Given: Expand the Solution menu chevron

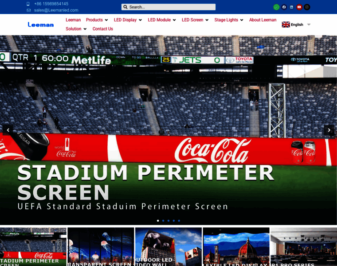Looking at the screenshot, I should coord(85,29).
